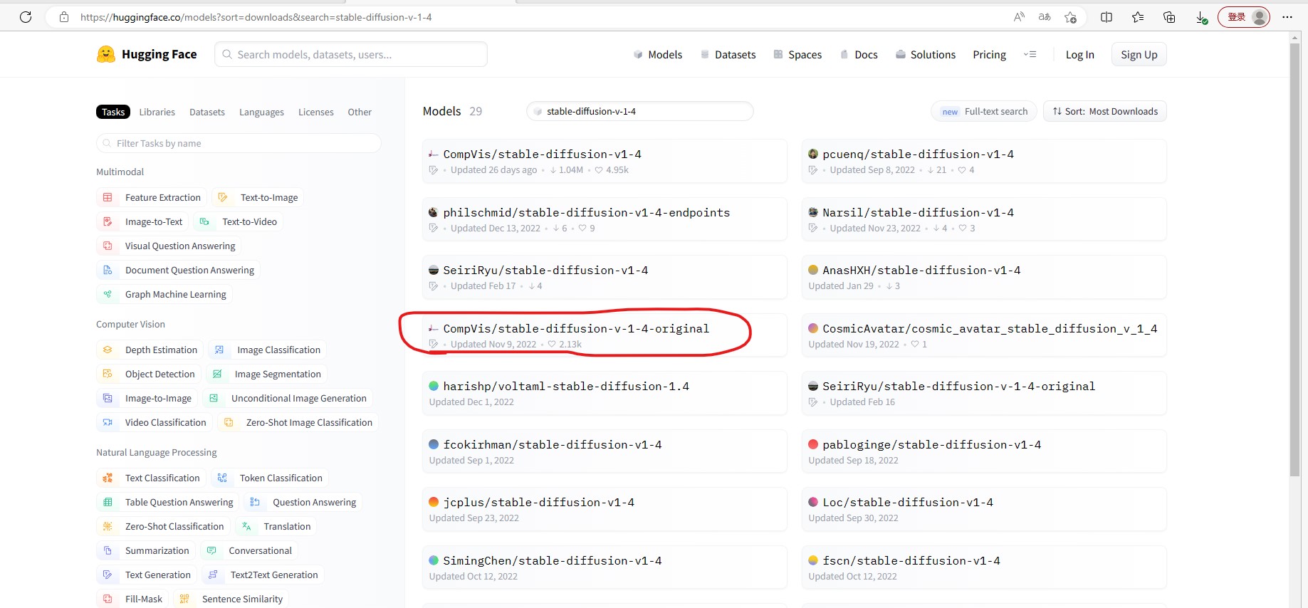Open CompVis/stable-diffusion-v1-4 model
Image resolution: width=1308 pixels, height=608 pixels.
(x=605, y=161)
